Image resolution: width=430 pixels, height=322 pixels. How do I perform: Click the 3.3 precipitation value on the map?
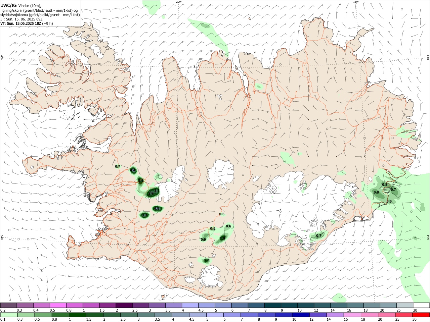coord(144,215)
